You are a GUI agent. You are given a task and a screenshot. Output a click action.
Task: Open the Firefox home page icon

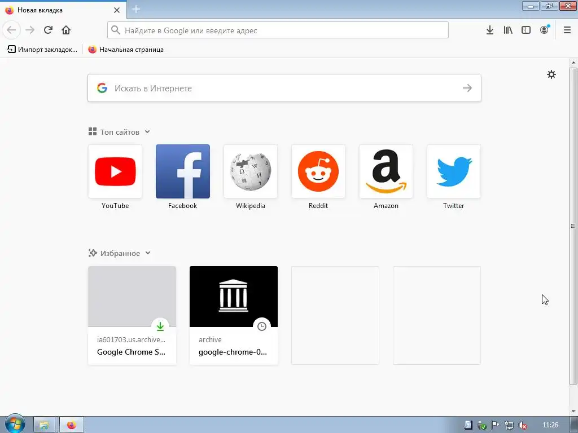point(66,30)
